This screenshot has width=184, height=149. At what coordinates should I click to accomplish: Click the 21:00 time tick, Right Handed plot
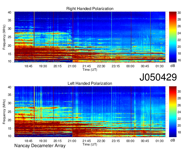coord(72,66)
